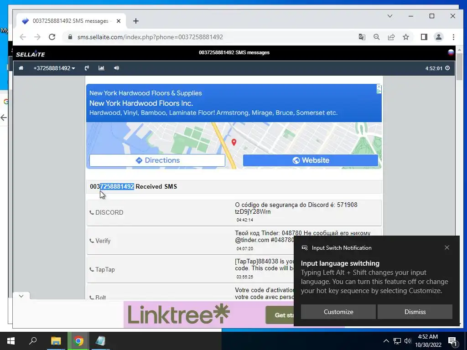Click Directions button in the ad

(x=157, y=160)
